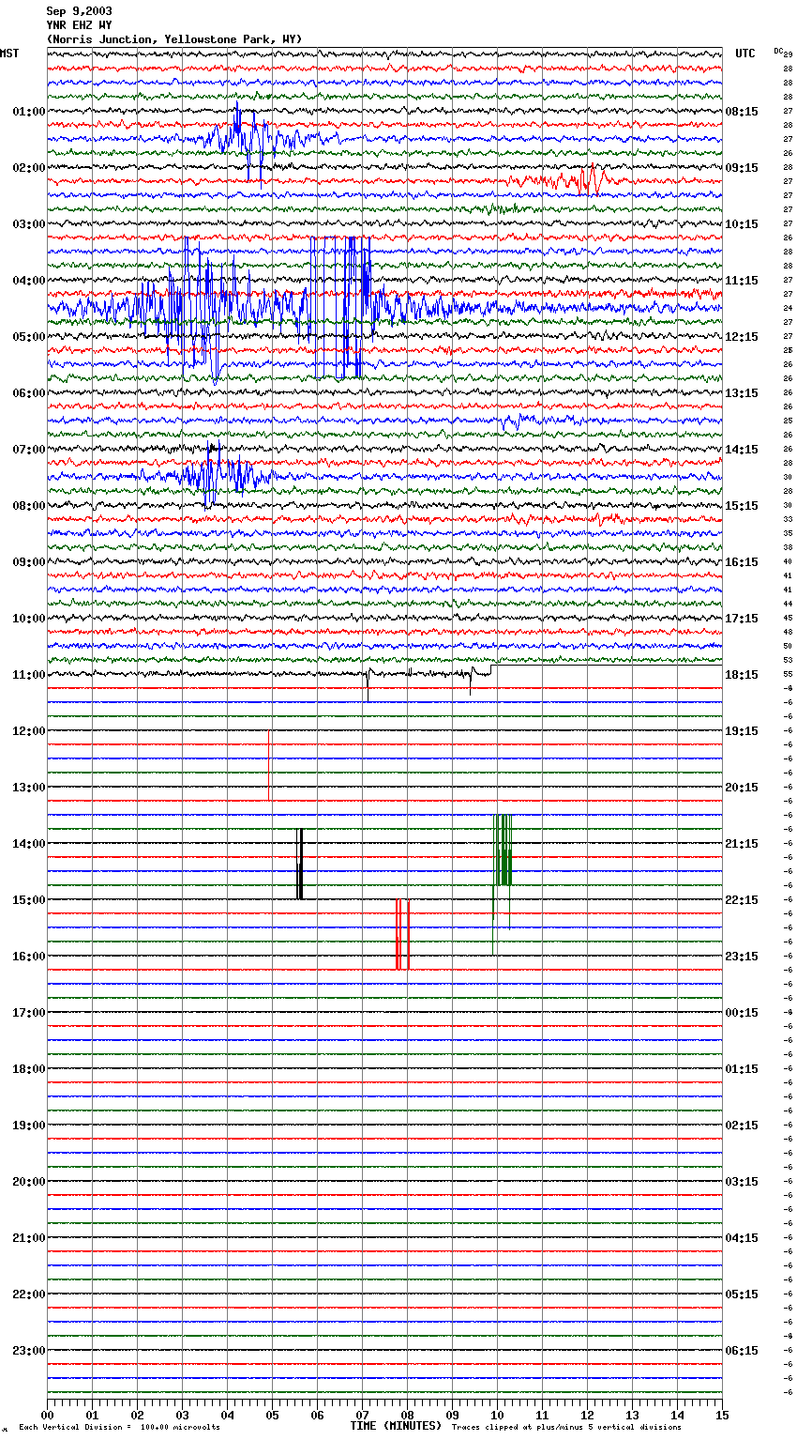797x1440 pixels.
Task: Click the "05:00" MST time label
Action: tap(29, 337)
